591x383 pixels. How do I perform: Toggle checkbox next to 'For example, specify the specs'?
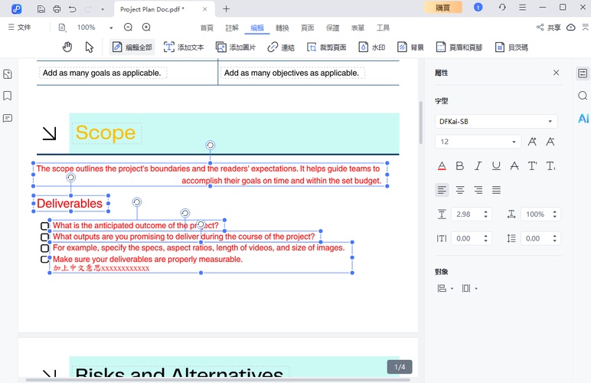(x=45, y=248)
